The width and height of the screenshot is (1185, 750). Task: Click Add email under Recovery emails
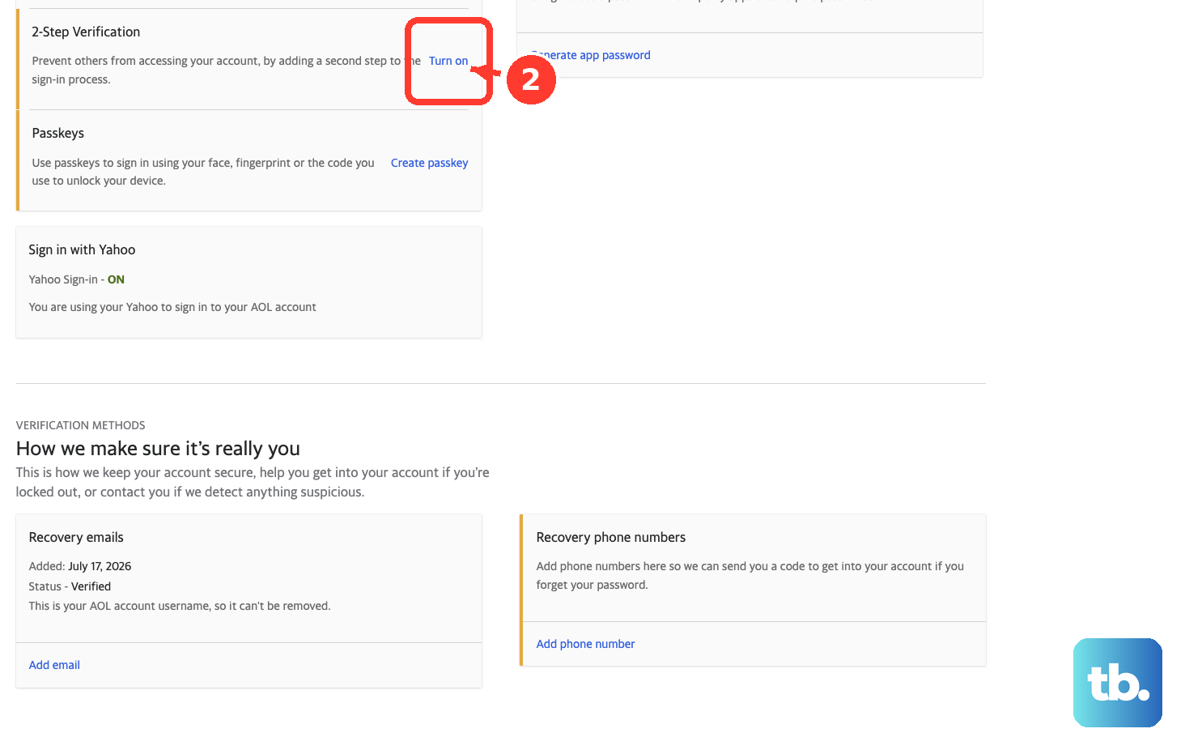tap(54, 665)
